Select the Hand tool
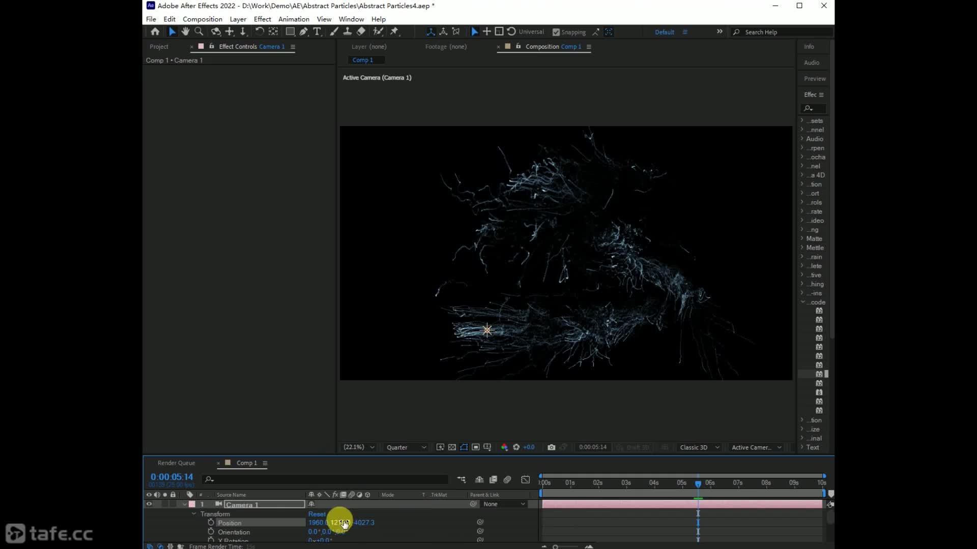The width and height of the screenshot is (977, 549). click(x=185, y=32)
